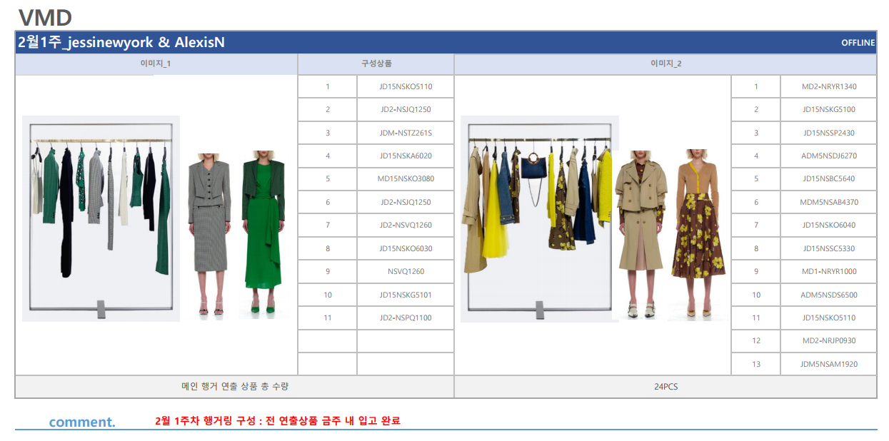This screenshot has height=441, width=889.
Task: Select product code JD15NSKG5101
Action: pyautogui.click(x=406, y=295)
